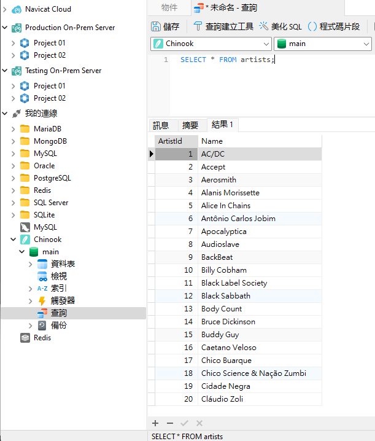Click the Name column header
The image size is (375, 441).
click(x=212, y=141)
